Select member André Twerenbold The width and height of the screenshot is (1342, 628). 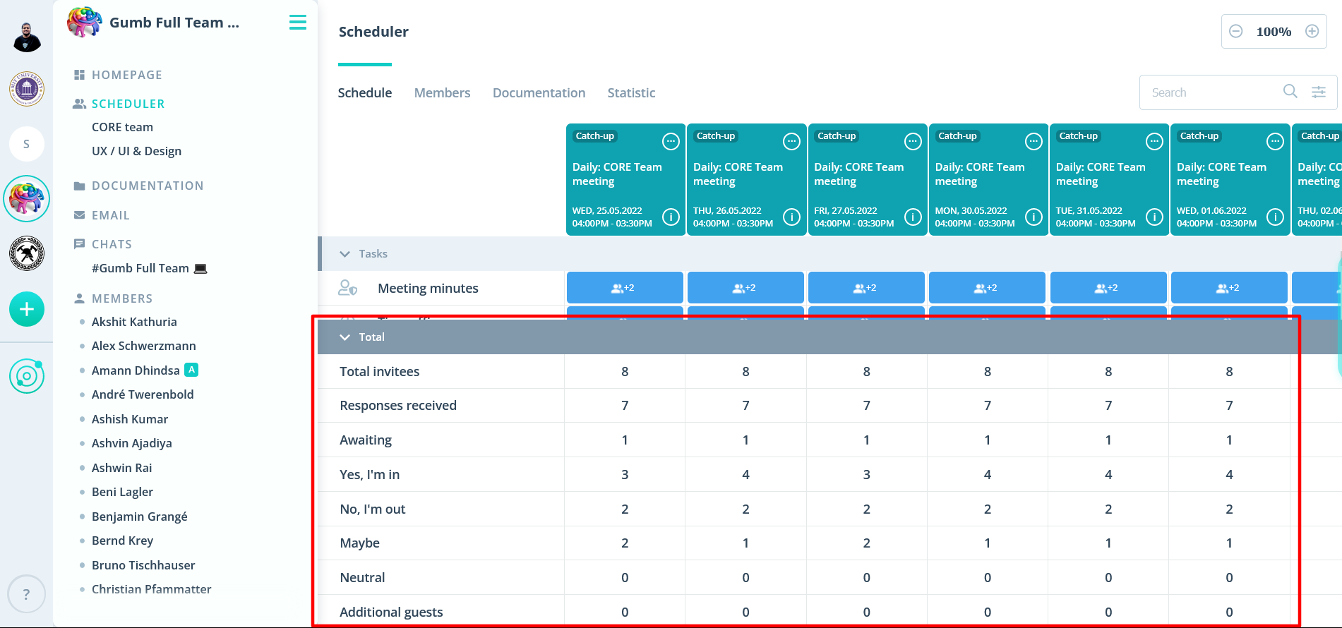pos(143,394)
